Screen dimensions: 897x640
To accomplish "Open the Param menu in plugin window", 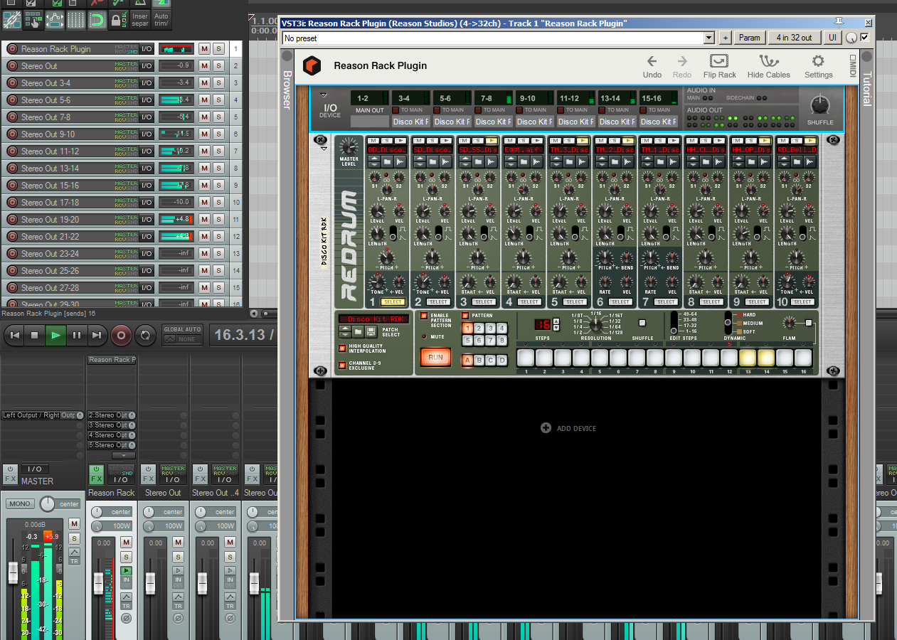I will point(749,38).
